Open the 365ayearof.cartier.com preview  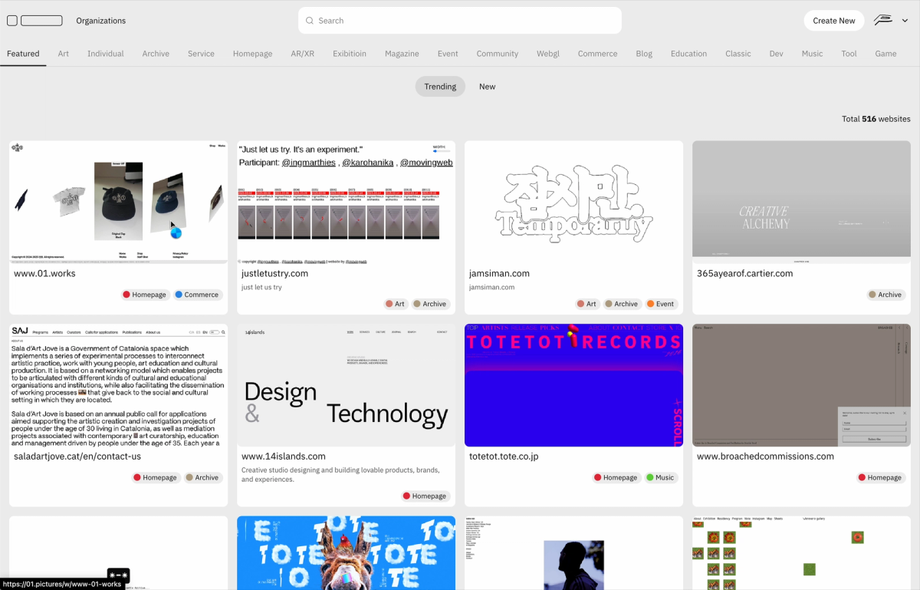pyautogui.click(x=801, y=202)
